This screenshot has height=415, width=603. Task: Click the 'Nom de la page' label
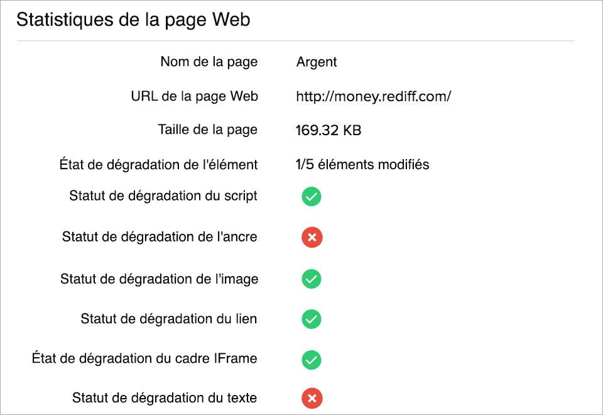coord(209,62)
